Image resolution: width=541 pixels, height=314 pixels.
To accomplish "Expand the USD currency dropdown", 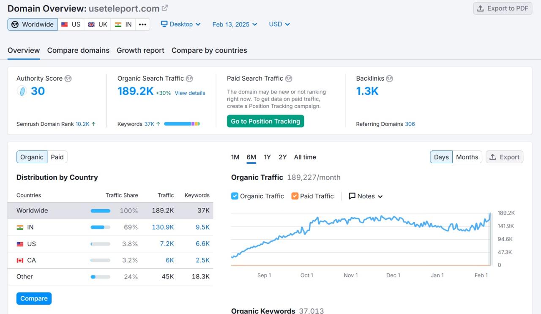I will [x=279, y=25].
